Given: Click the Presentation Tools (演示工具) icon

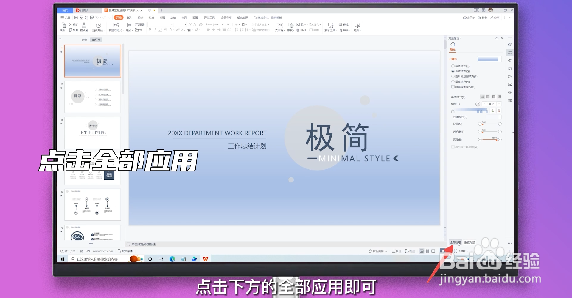Looking at the screenshot, I should pos(331,25).
